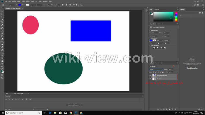Select the Move tool
This screenshot has height=115, width=205.
point(2,11)
